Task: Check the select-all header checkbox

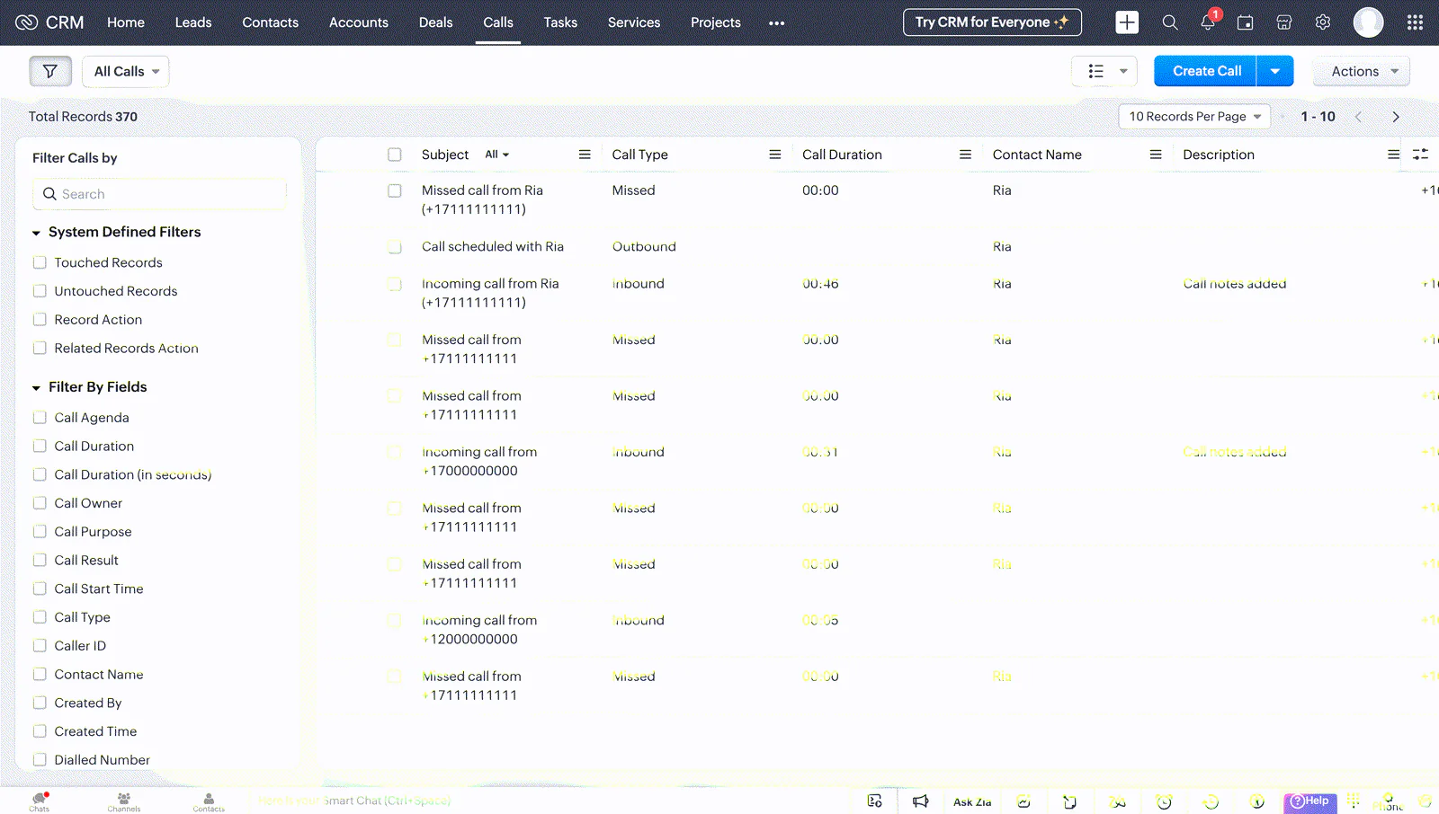Action: (395, 155)
